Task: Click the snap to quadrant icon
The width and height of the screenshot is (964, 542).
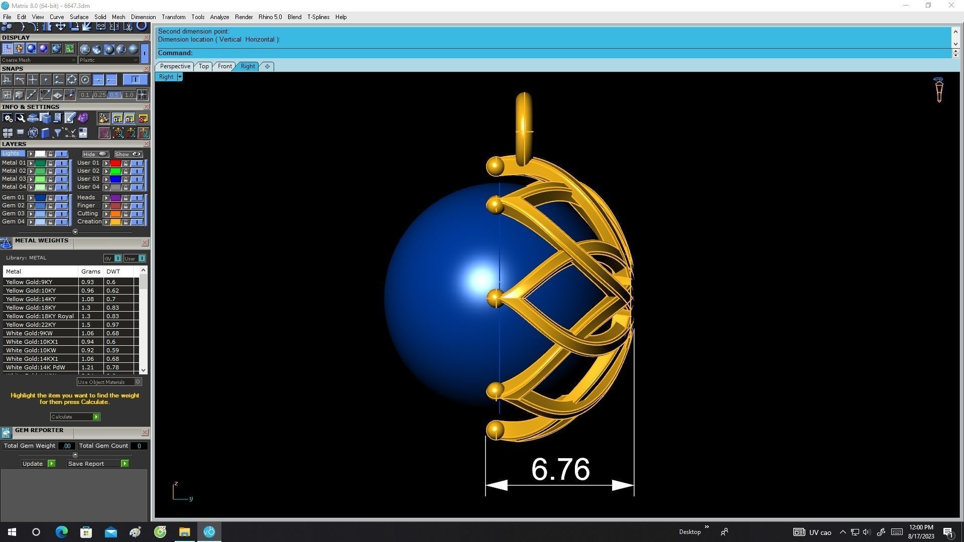Action: pos(72,80)
